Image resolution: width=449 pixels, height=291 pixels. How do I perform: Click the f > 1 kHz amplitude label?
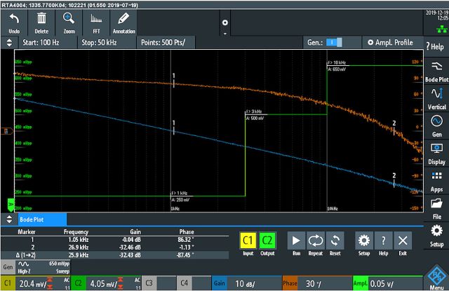coord(180,196)
